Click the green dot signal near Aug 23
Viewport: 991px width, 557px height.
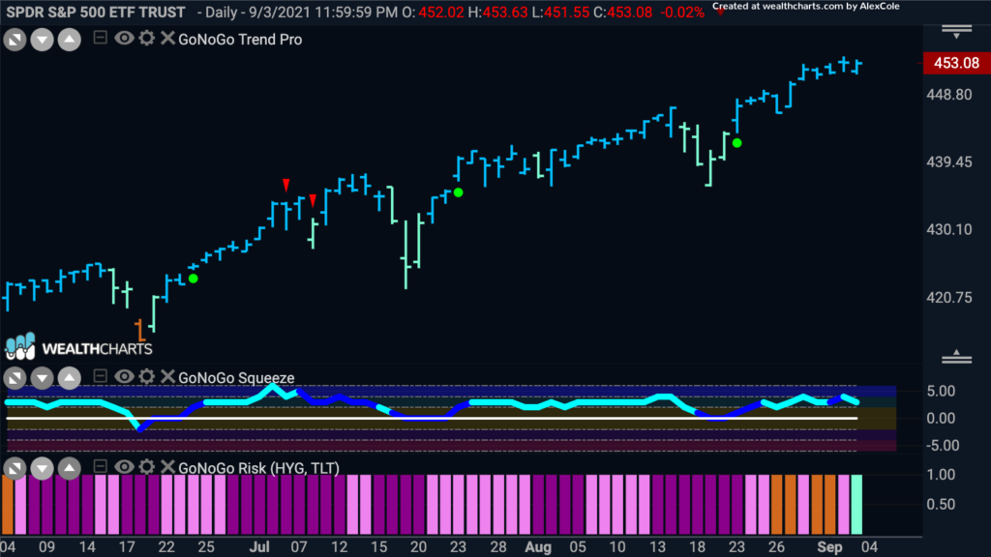coord(736,143)
